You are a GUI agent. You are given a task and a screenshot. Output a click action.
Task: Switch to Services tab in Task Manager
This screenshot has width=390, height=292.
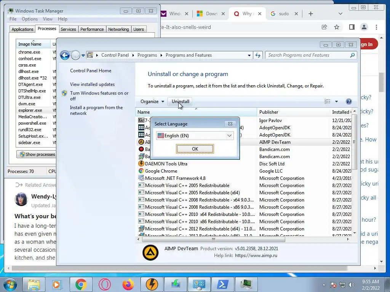(68, 29)
